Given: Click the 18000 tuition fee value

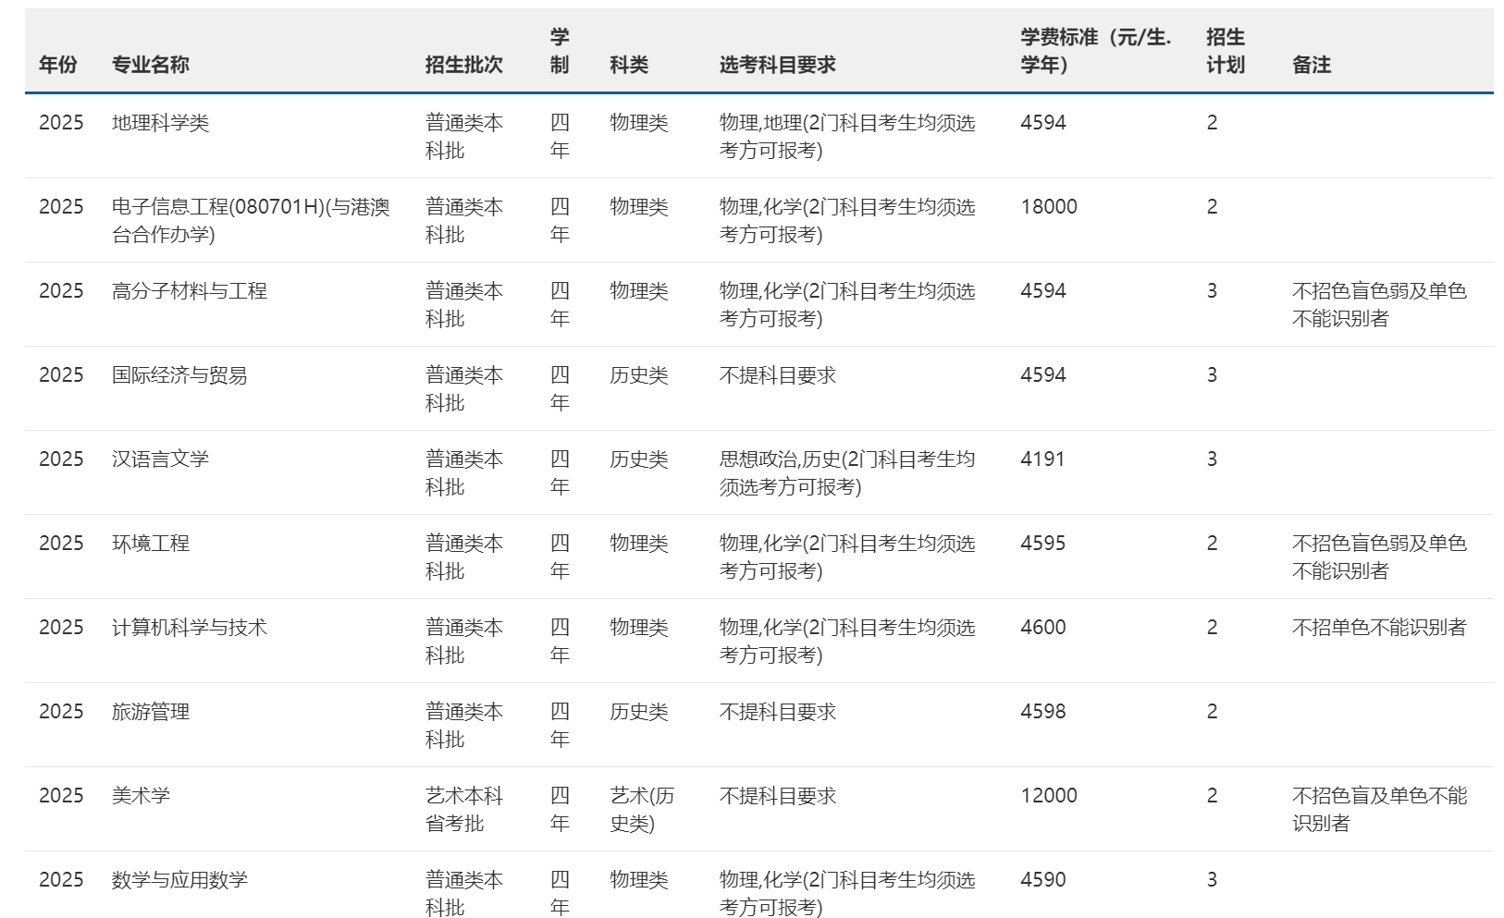Looking at the screenshot, I should 1048,207.
